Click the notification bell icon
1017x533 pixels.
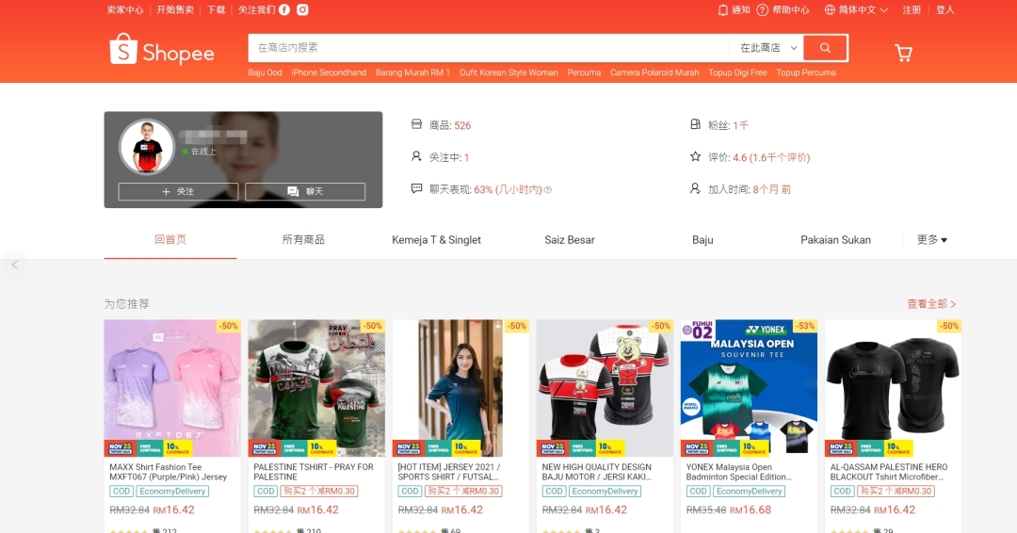722,9
